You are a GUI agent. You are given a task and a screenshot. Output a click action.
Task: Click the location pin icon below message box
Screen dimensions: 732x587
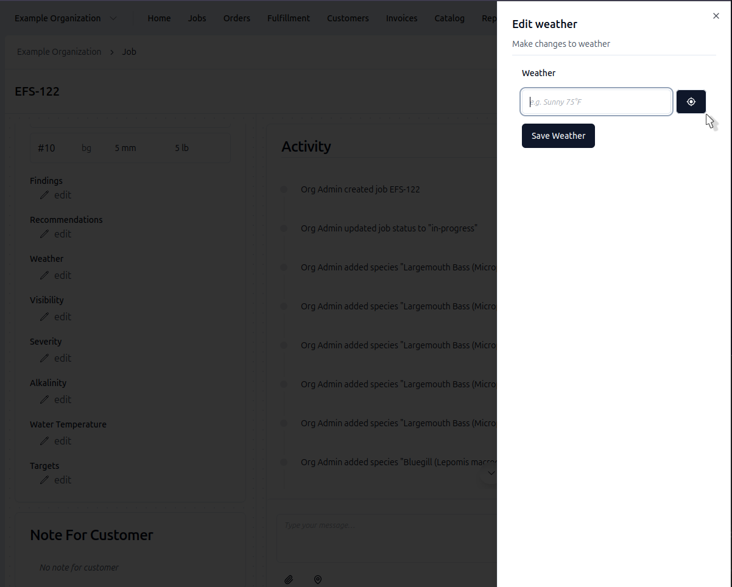(x=317, y=580)
